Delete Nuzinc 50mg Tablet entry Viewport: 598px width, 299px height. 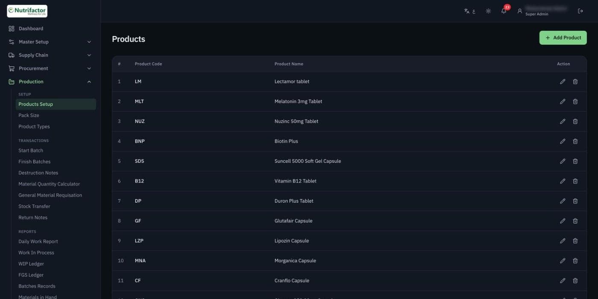(x=575, y=121)
